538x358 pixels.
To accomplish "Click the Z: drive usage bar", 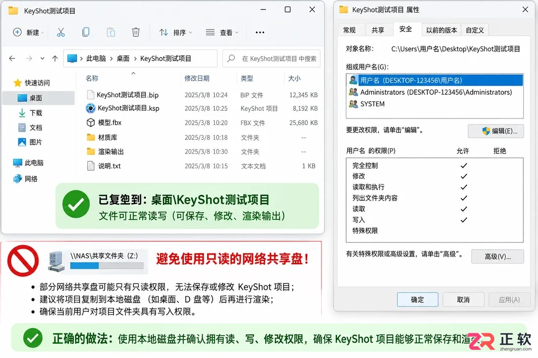I will click(107, 266).
